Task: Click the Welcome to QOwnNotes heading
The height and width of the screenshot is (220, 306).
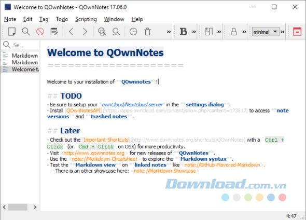Action: tap(105, 52)
